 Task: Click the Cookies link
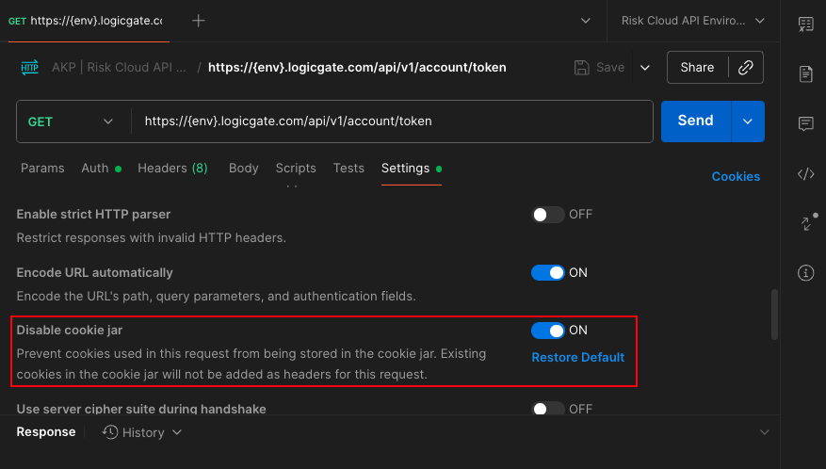[x=736, y=176]
